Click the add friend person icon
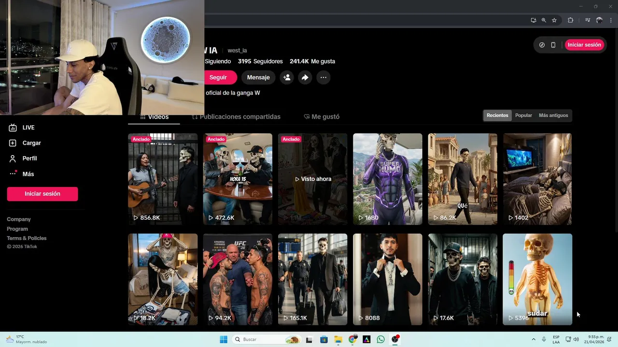Image resolution: width=618 pixels, height=347 pixels. pos(287,78)
